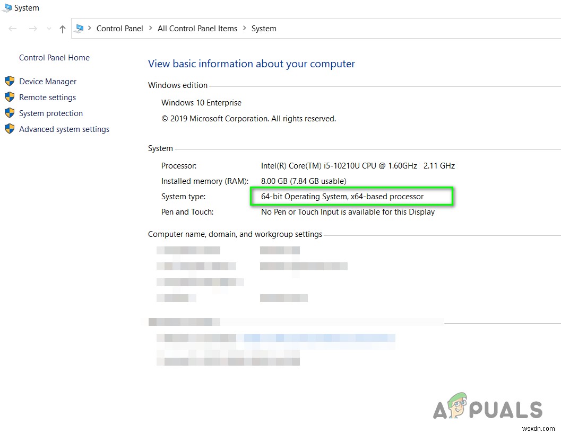Open the recent locations dropdown arrow
The image size is (561, 434).
(x=49, y=29)
